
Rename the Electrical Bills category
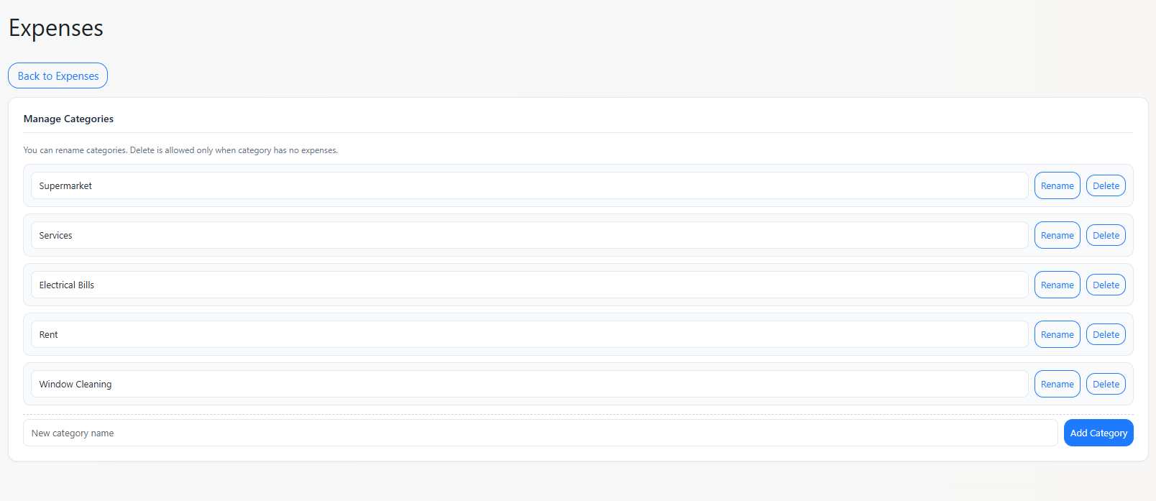coord(1057,285)
